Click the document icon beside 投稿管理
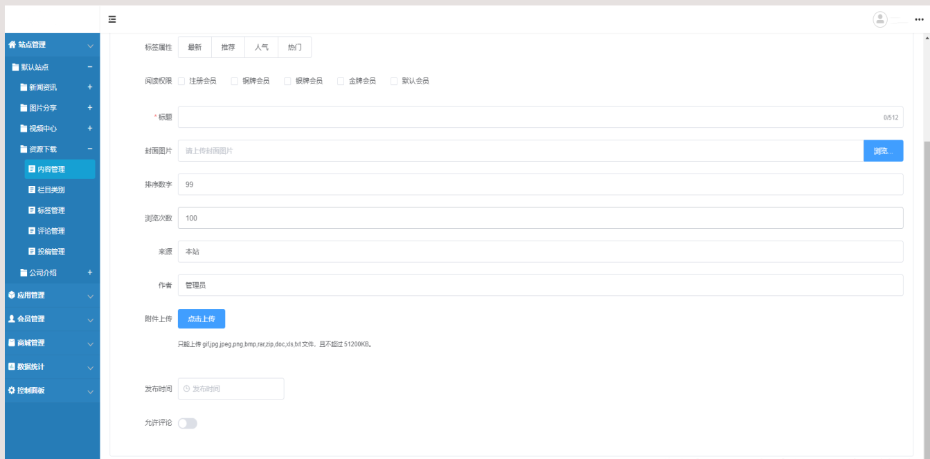 (x=32, y=252)
